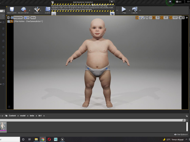Open the View Options menu

[x=181, y=135]
